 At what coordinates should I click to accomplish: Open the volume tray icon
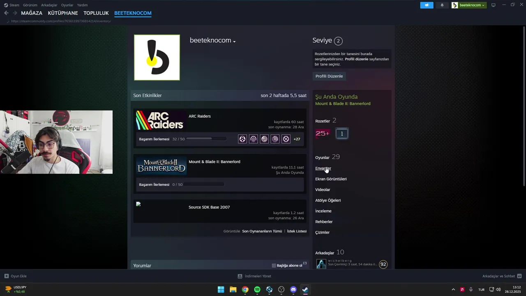coord(498,289)
